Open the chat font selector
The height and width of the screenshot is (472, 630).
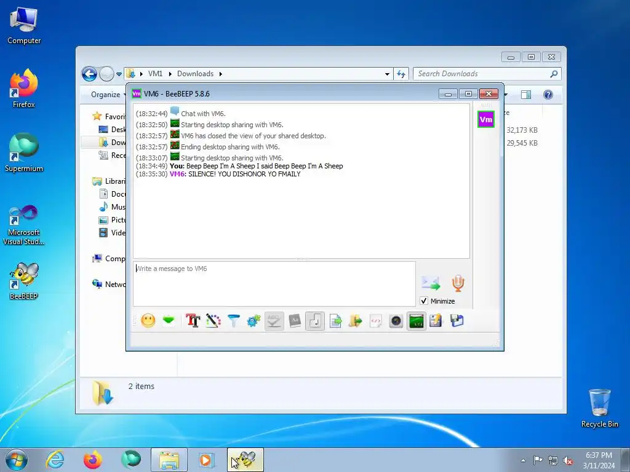click(x=193, y=321)
